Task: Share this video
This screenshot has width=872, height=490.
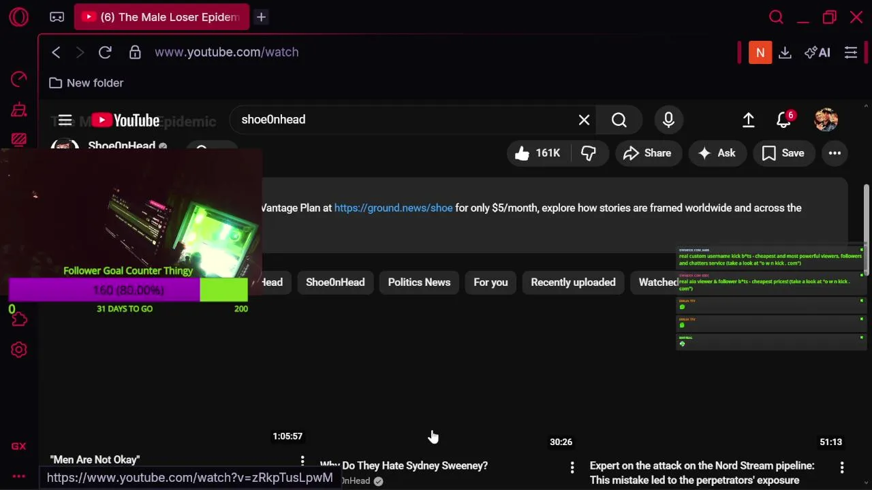Action: pyautogui.click(x=648, y=153)
